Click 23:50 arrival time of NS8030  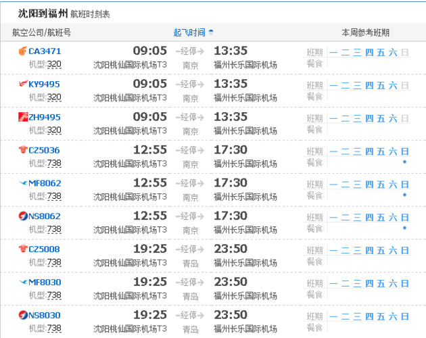tap(231, 315)
